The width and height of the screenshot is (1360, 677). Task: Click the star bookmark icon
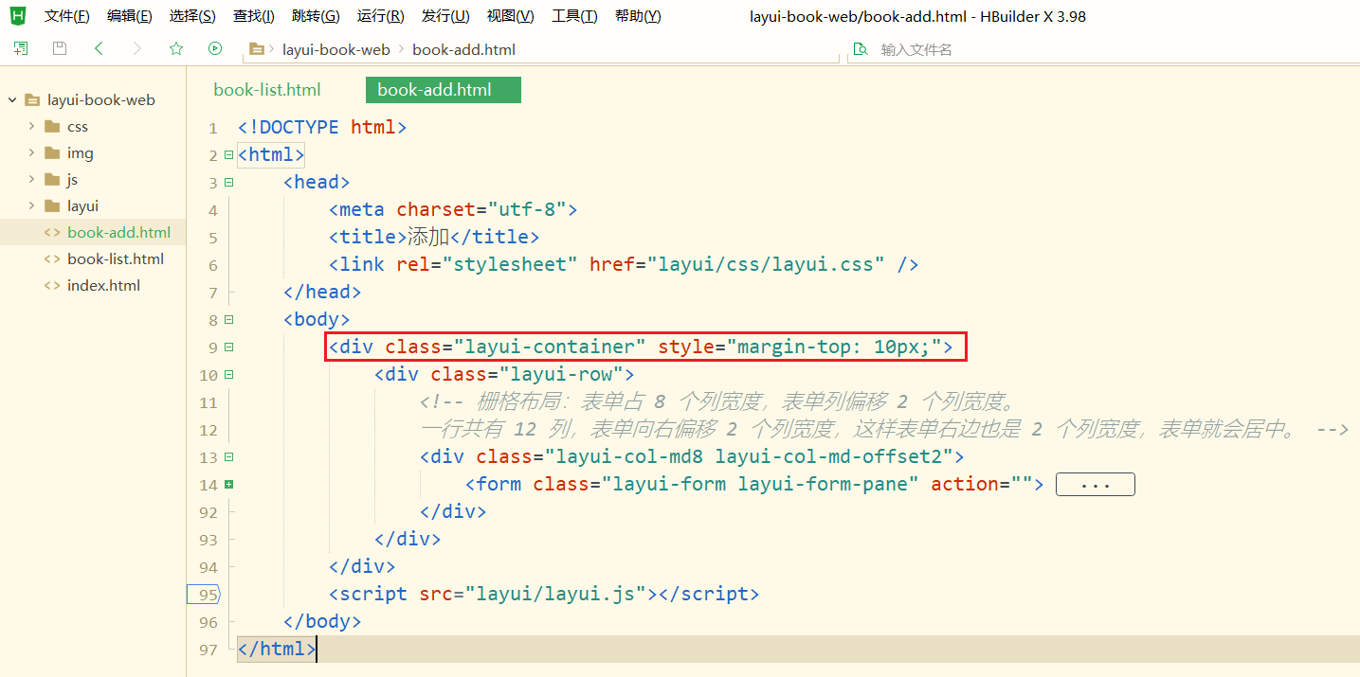176,48
